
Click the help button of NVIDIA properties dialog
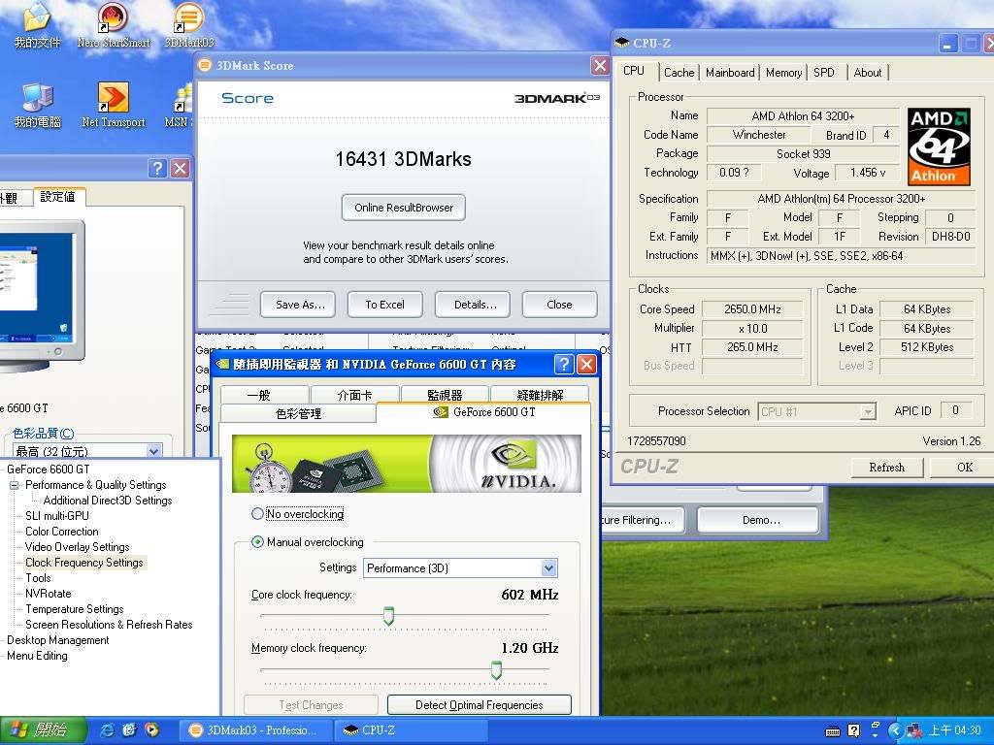click(564, 365)
